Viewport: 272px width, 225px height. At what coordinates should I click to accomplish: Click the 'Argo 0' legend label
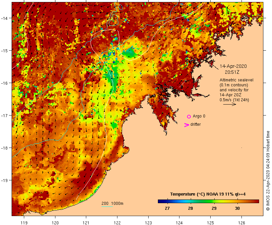(x=199, y=116)
